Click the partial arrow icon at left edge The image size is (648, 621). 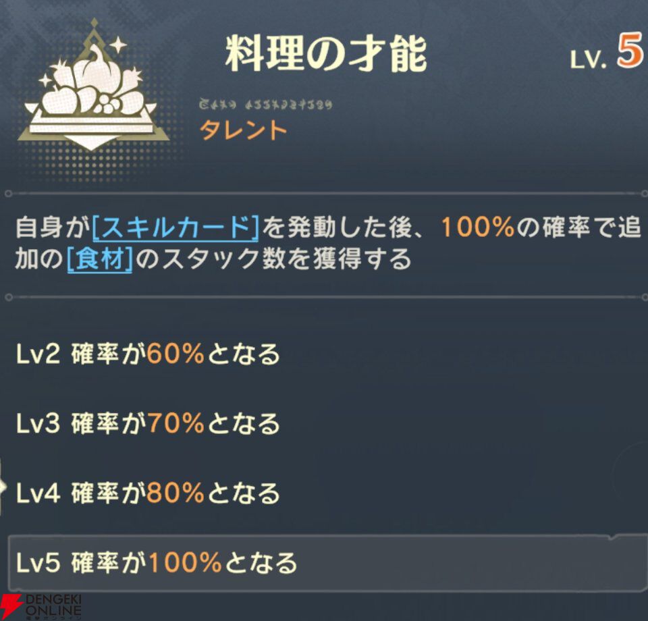pyautogui.click(x=3, y=483)
